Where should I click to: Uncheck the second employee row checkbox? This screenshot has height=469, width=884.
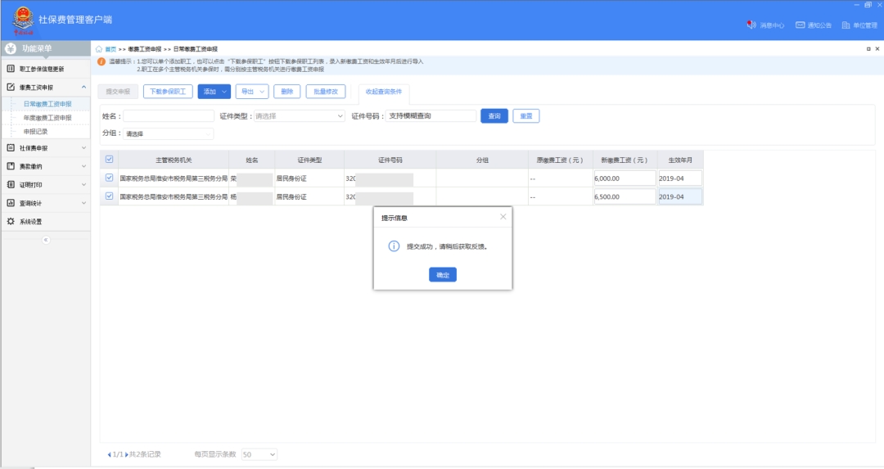(x=110, y=196)
